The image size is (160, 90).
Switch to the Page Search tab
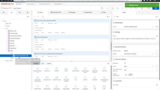(x=87, y=12)
